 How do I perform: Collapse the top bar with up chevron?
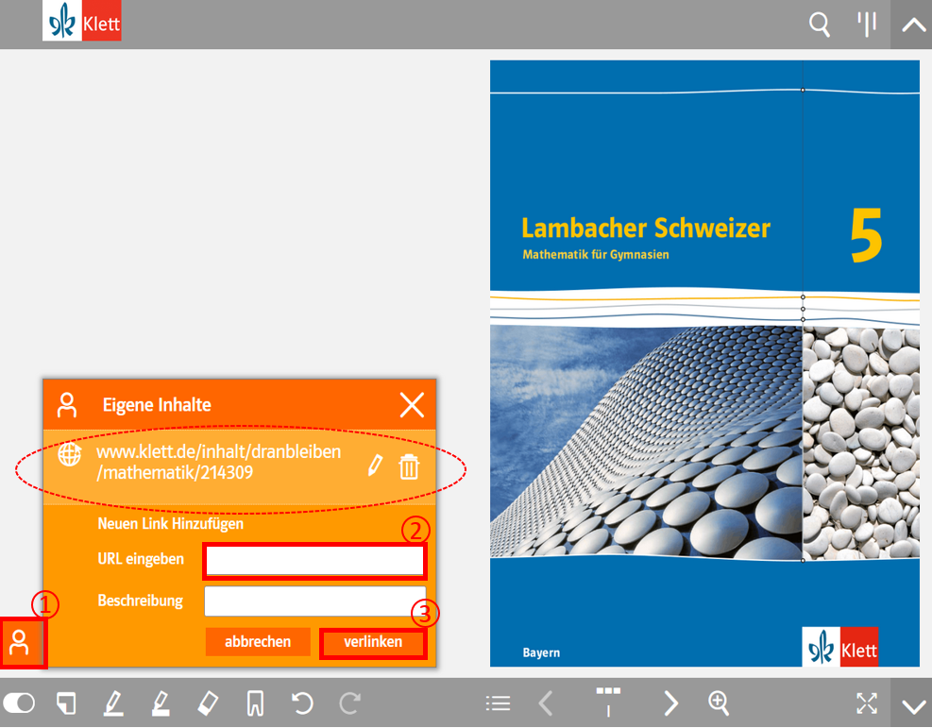click(913, 25)
